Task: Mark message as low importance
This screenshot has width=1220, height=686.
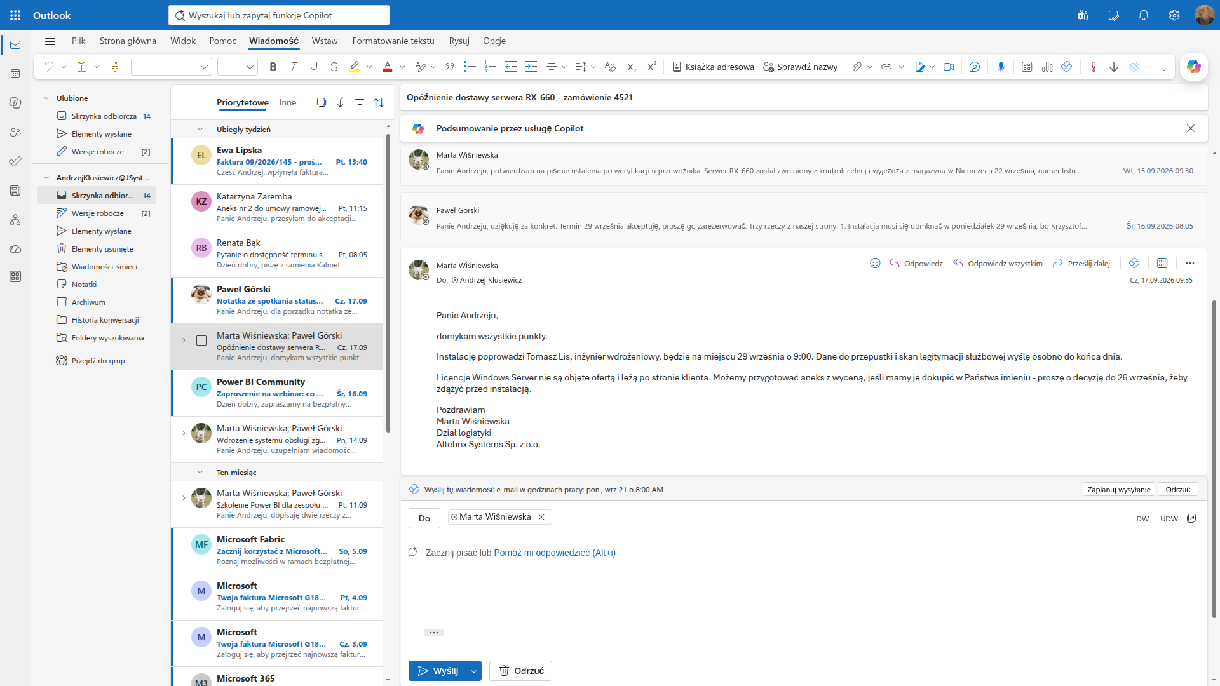Action: pyautogui.click(x=1114, y=67)
